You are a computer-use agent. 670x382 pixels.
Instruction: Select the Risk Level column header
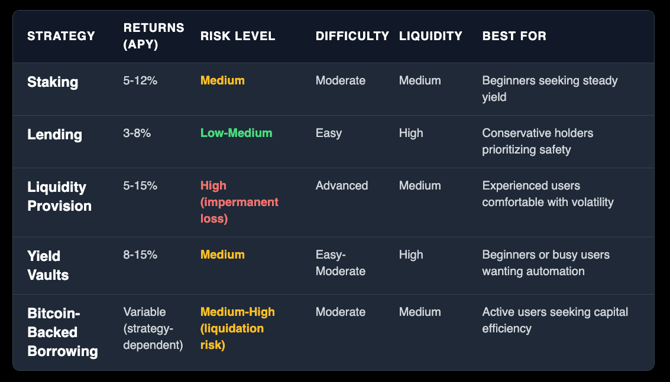click(238, 36)
